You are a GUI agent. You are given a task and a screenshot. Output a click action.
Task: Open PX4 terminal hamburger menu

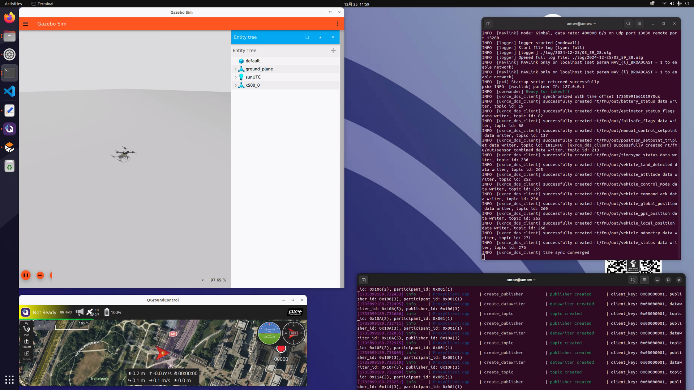(639, 23)
